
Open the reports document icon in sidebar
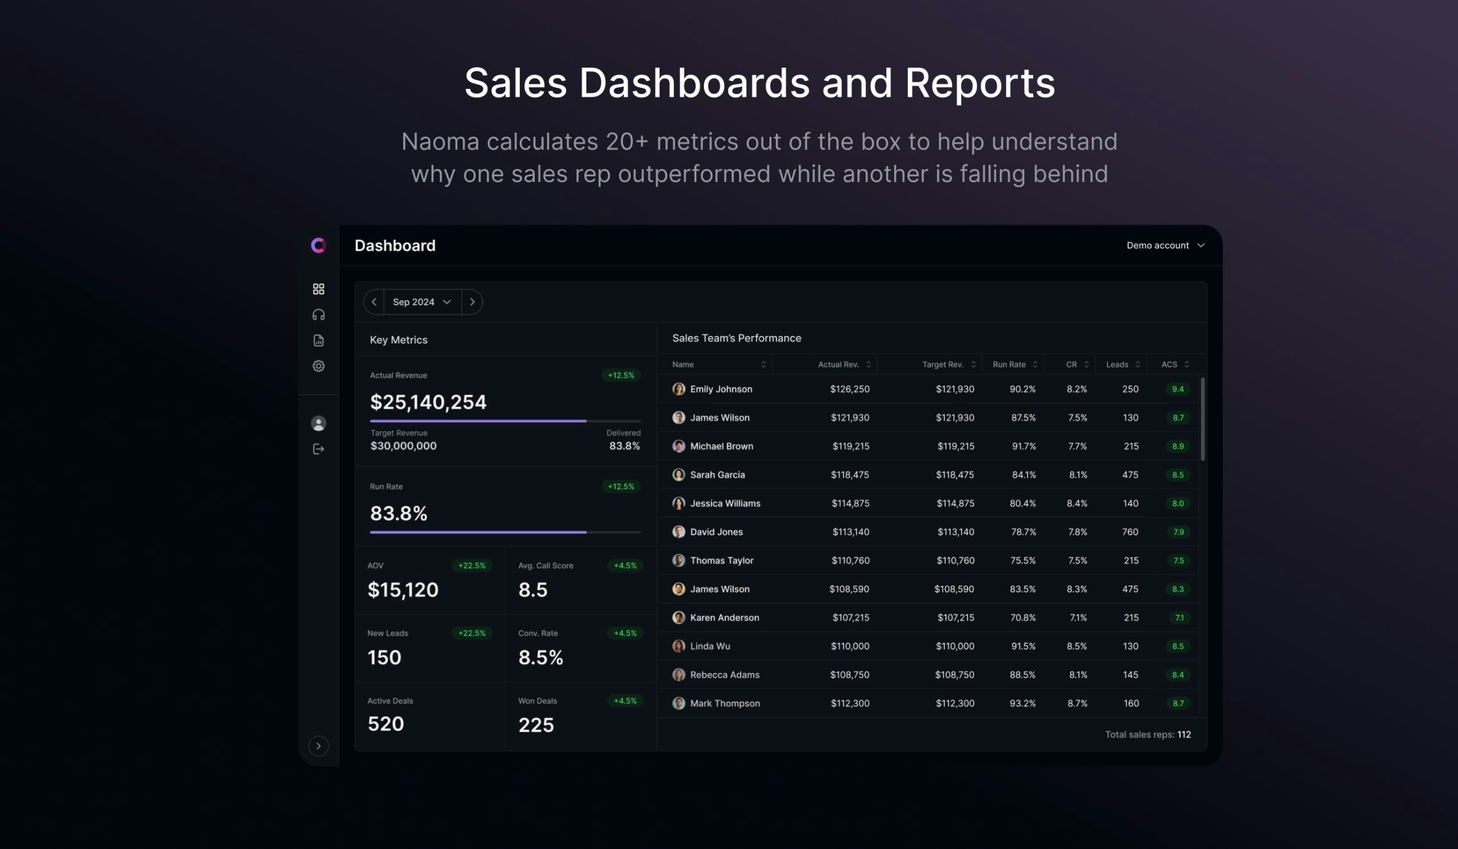318,340
